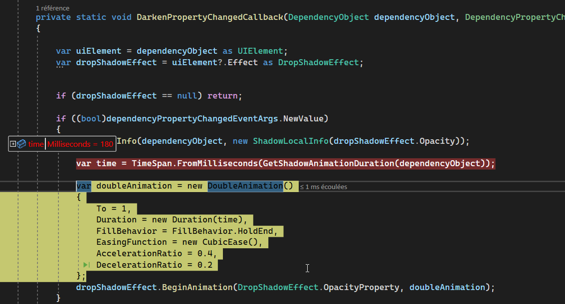Open the '1 référence' CodeLens link
565x304 pixels.
pos(52,8)
